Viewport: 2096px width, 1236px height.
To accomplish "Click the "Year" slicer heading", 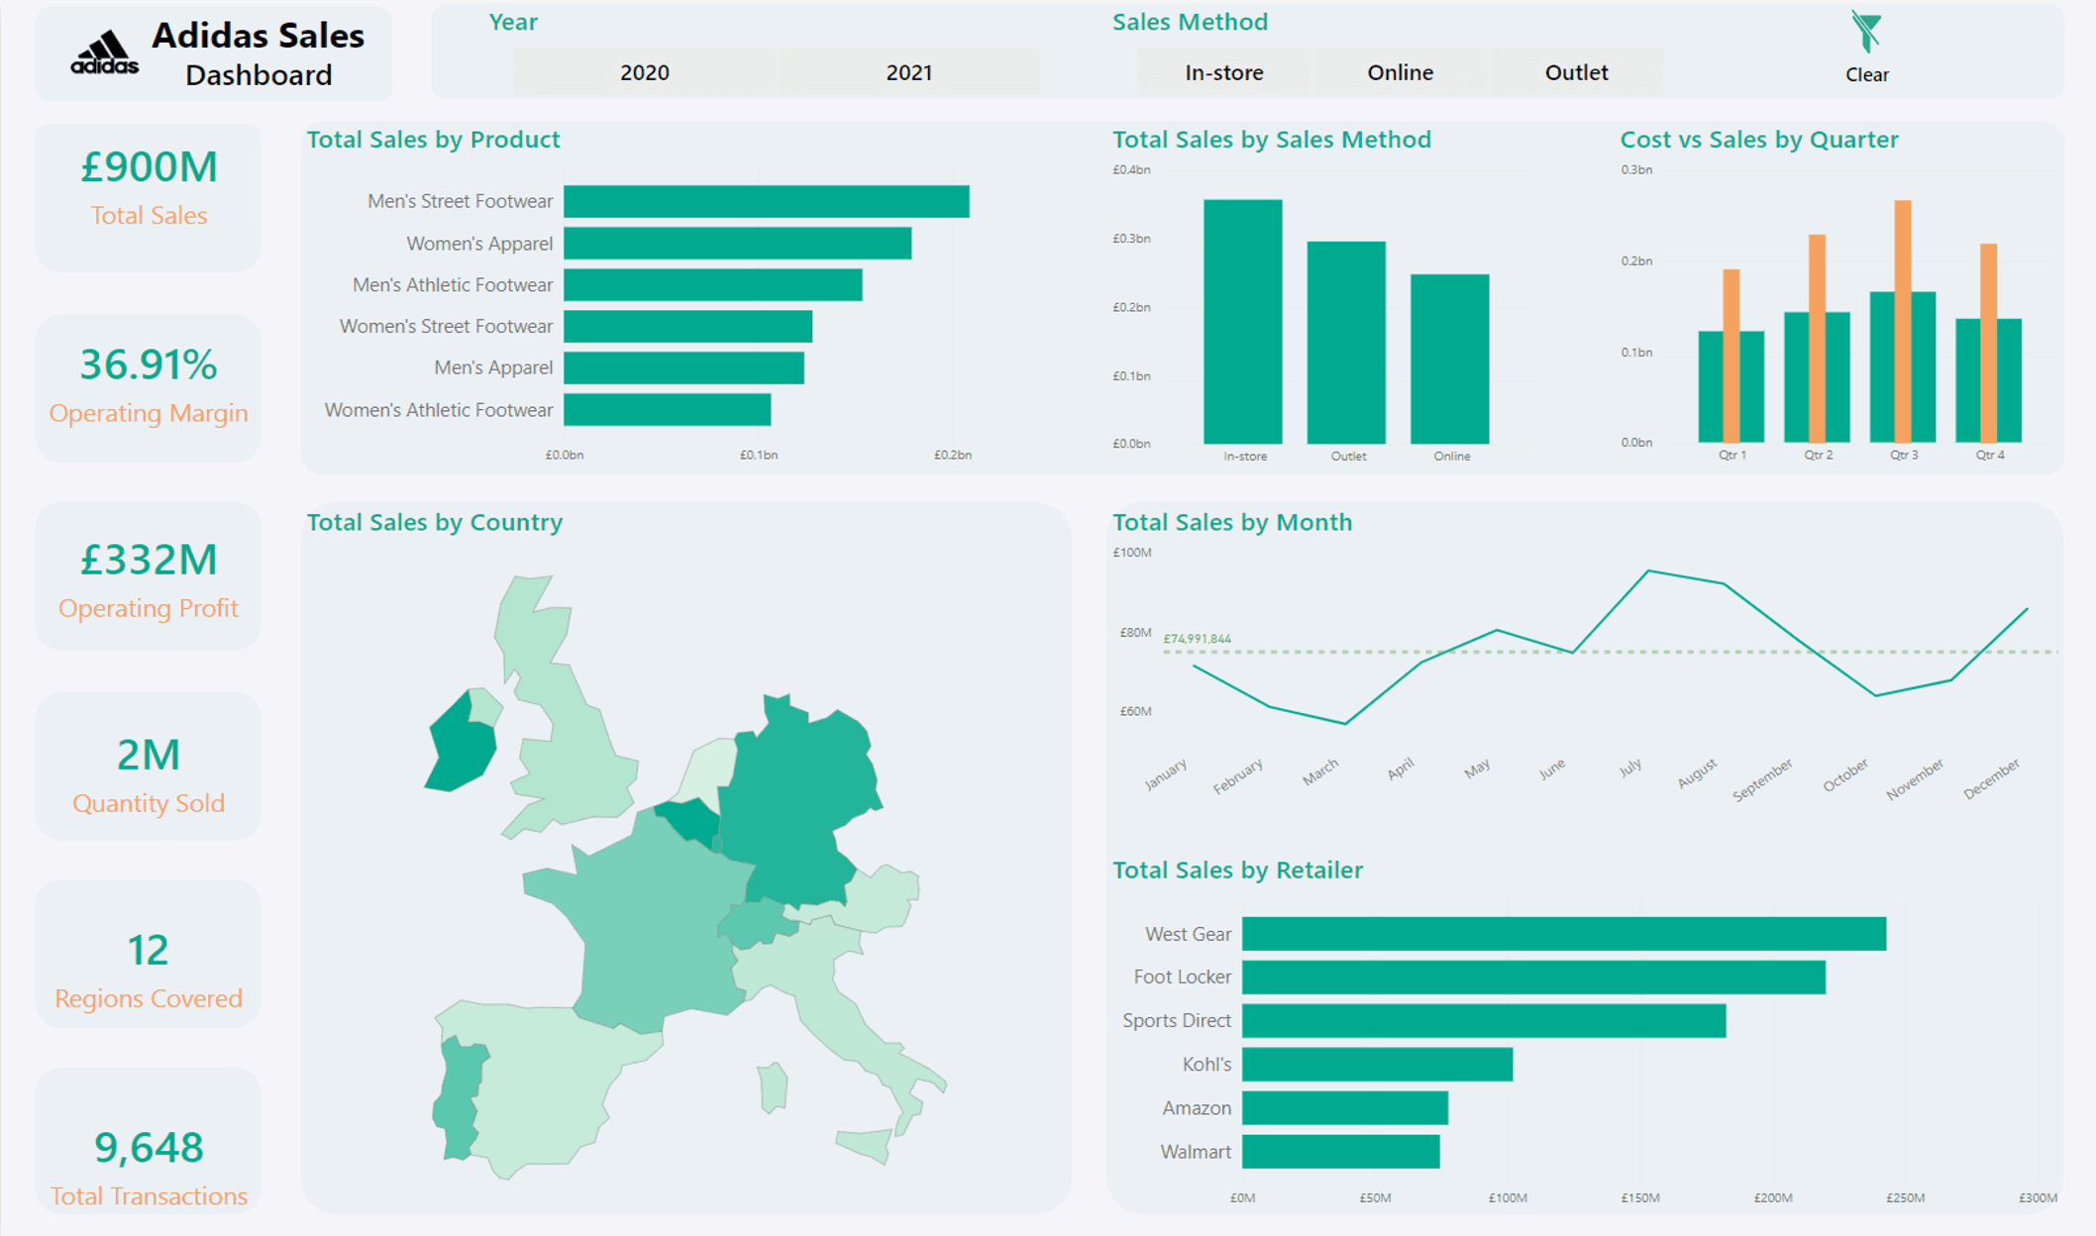I will [x=513, y=22].
